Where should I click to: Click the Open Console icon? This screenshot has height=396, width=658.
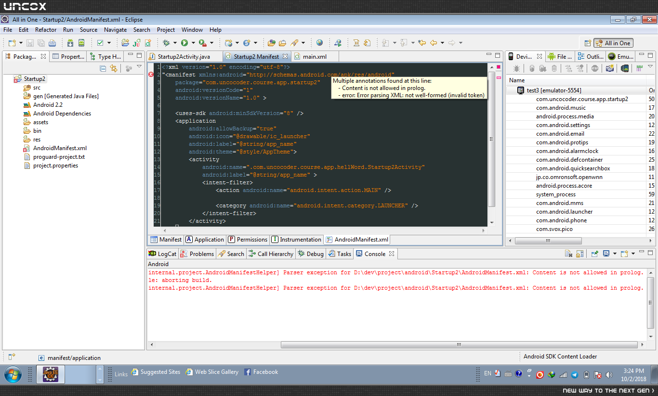(624, 254)
